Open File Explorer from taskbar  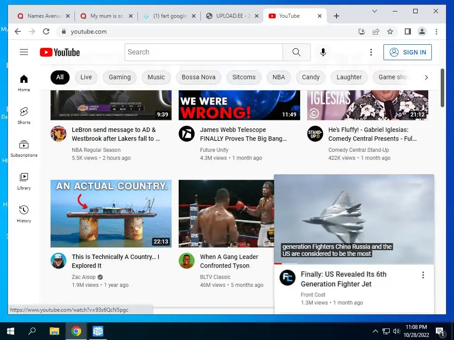(54, 331)
